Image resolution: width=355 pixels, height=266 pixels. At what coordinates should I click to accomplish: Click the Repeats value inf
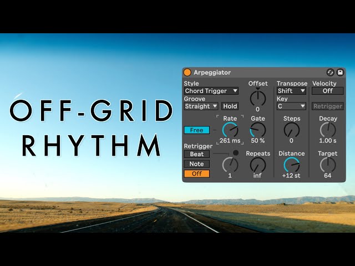[257, 176]
